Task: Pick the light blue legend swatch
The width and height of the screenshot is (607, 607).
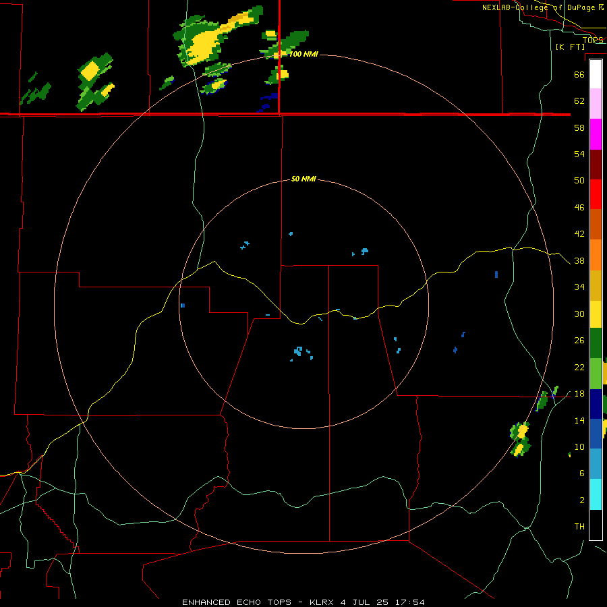Action: pos(596,463)
